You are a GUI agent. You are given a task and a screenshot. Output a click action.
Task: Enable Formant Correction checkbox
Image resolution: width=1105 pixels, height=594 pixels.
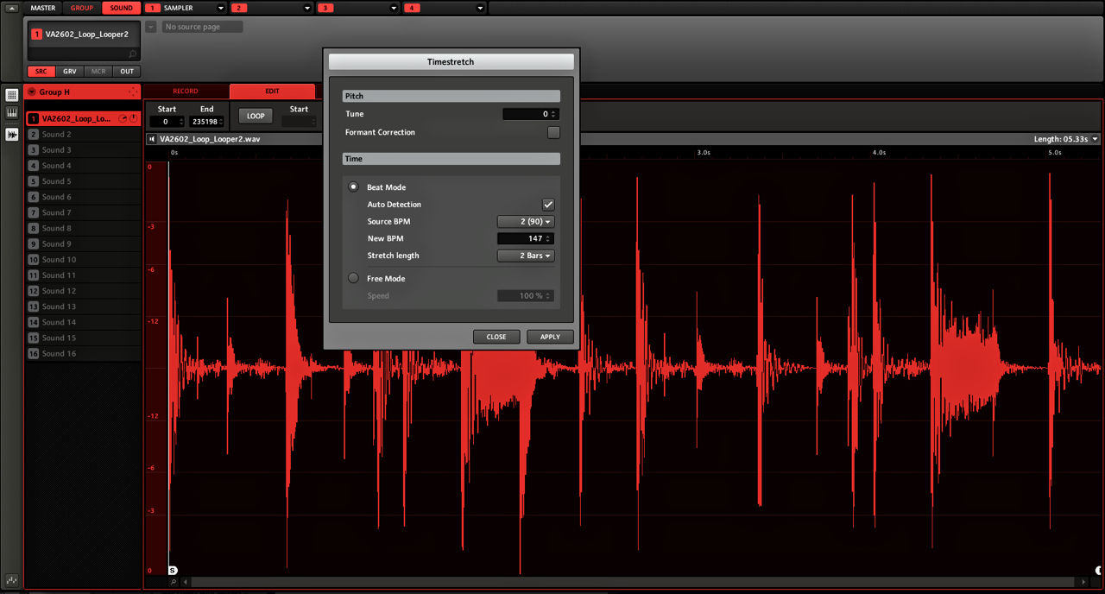(x=553, y=132)
